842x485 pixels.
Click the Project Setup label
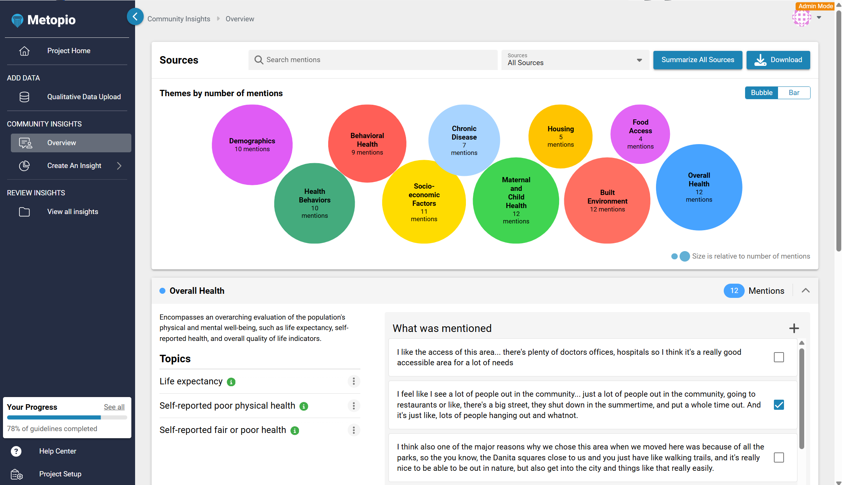[x=60, y=474]
